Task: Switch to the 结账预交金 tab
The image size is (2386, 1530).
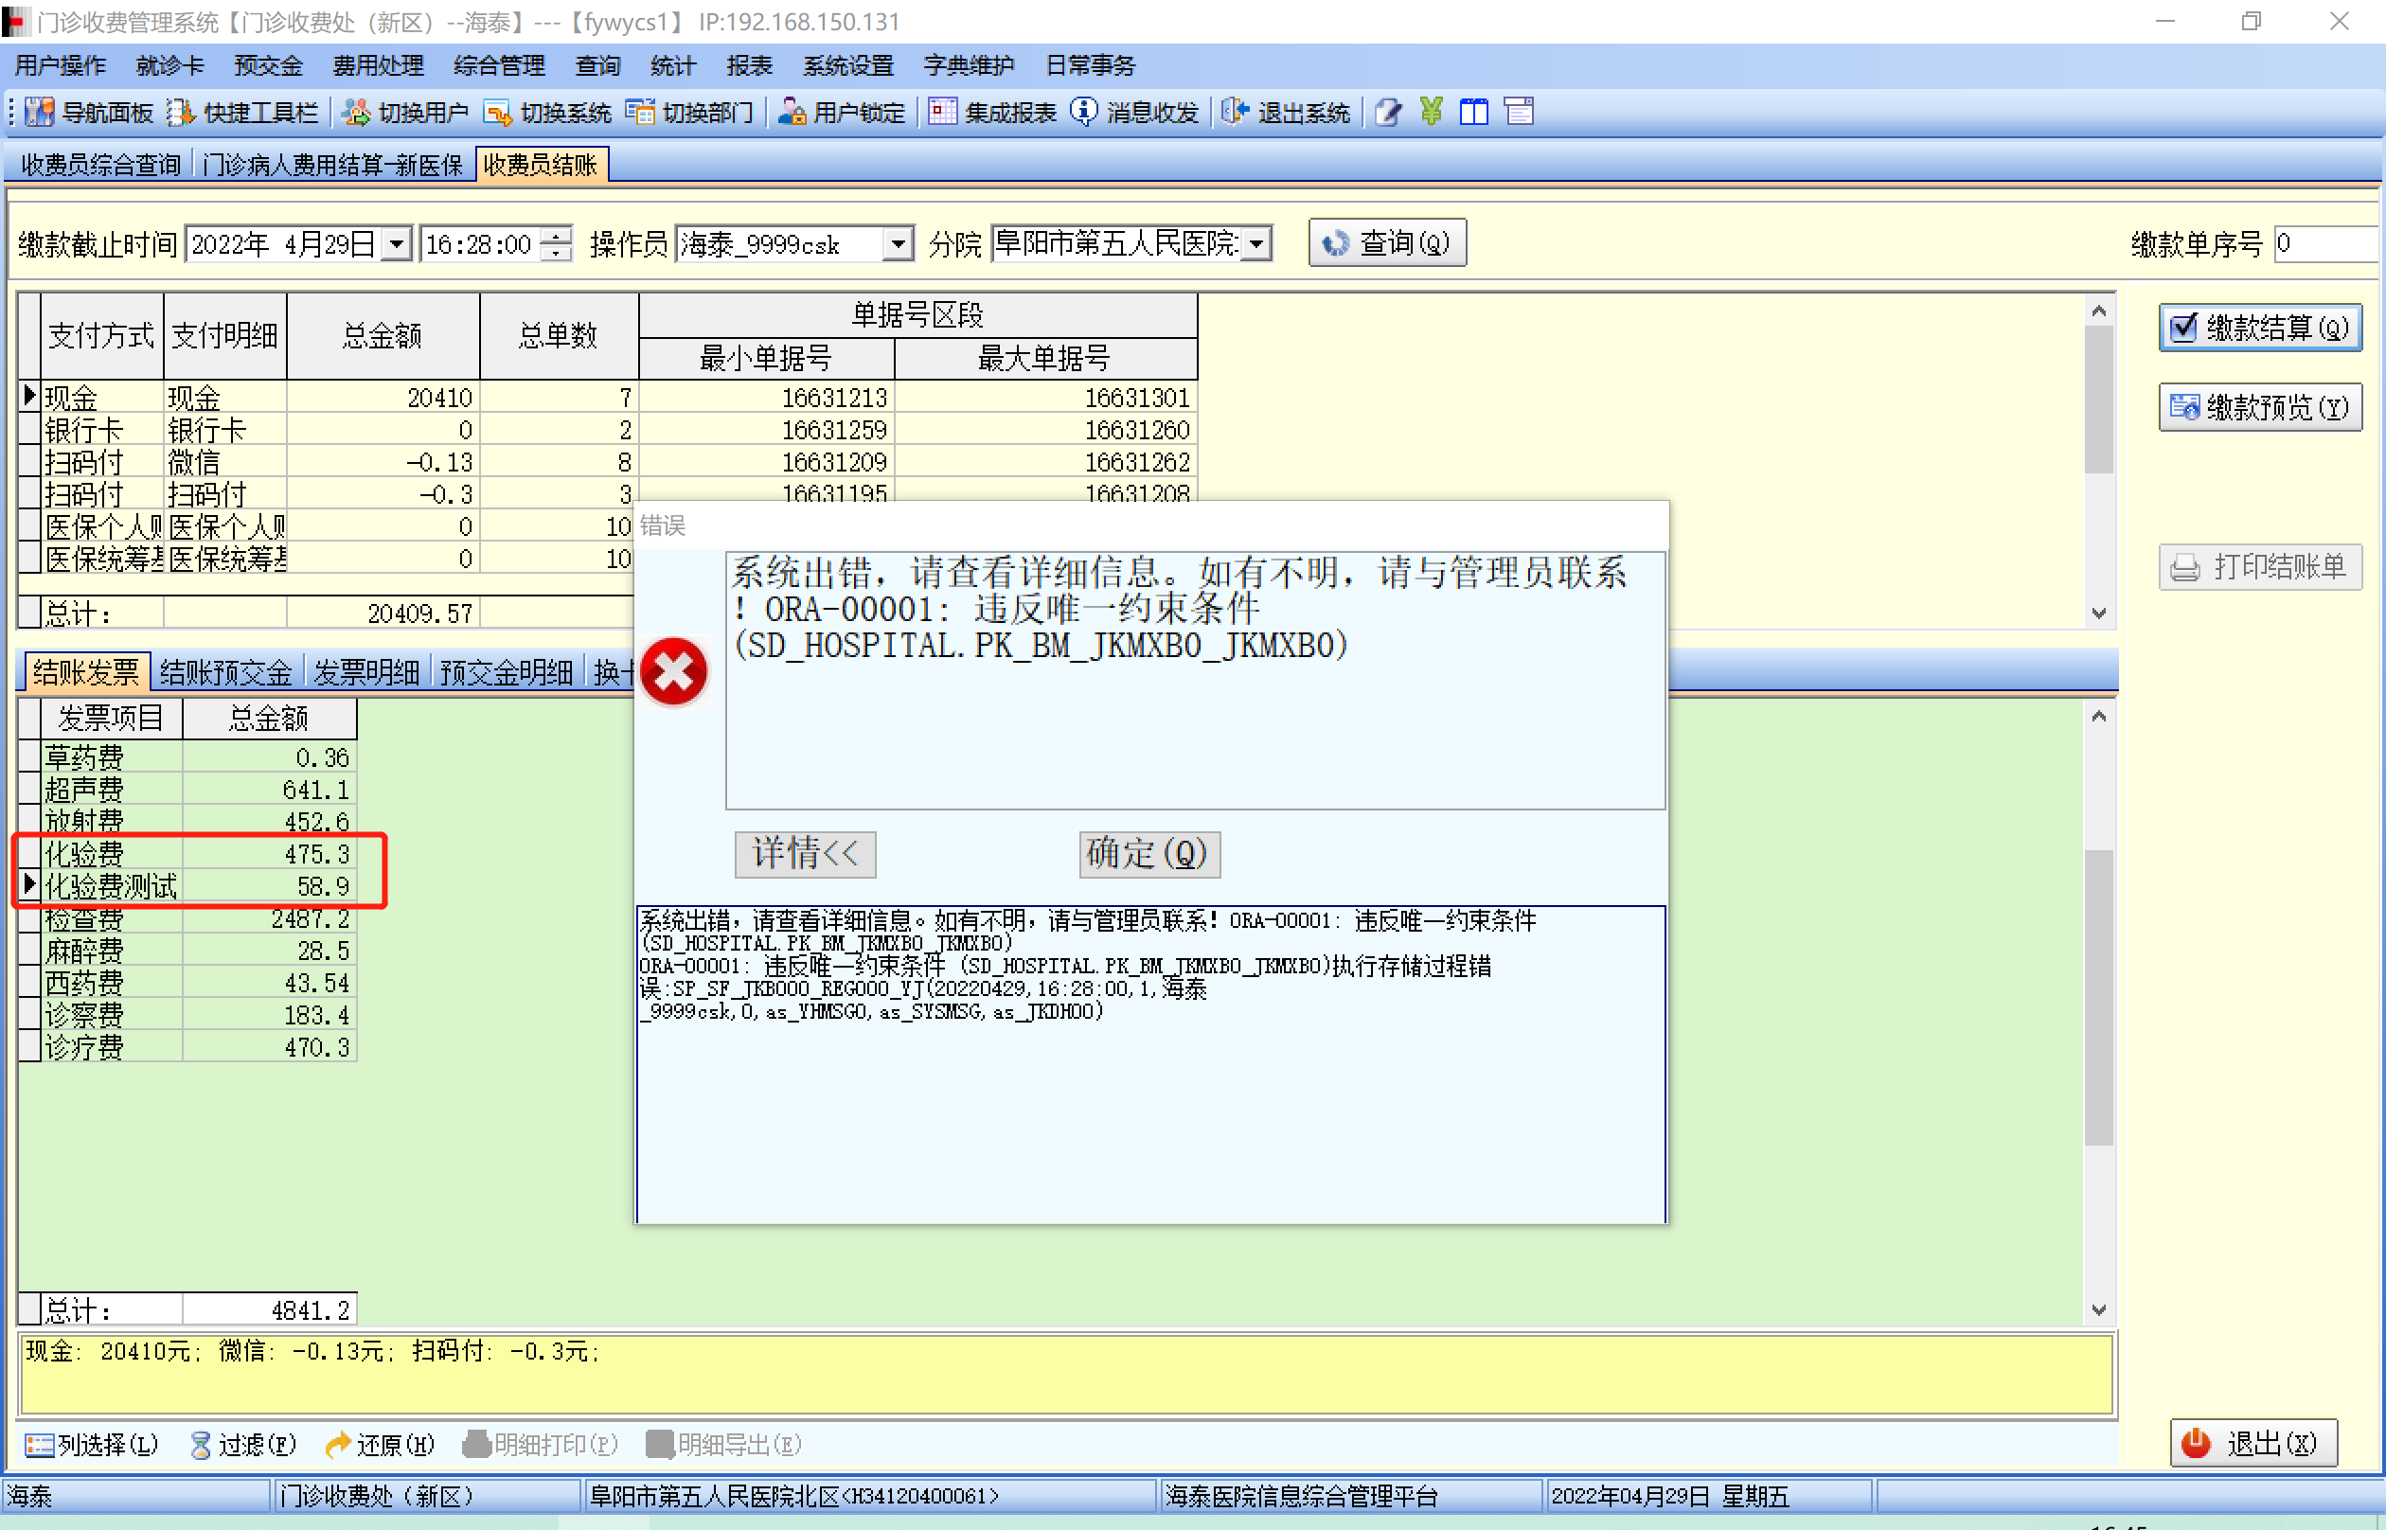Action: (225, 672)
